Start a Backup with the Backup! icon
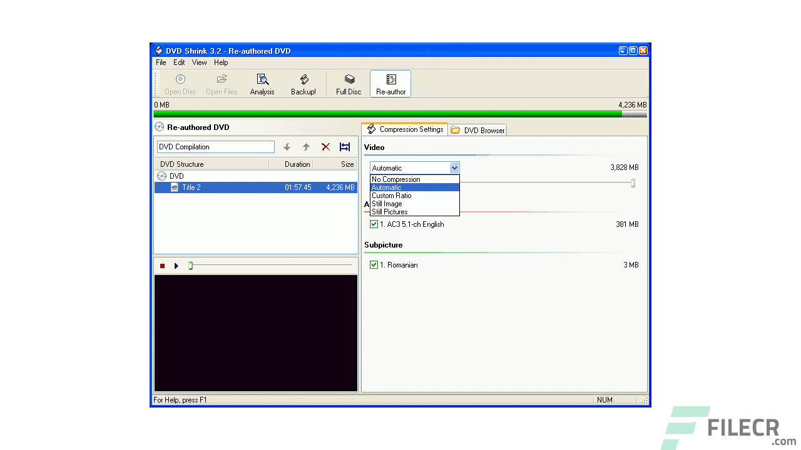801x450 pixels. (x=304, y=84)
